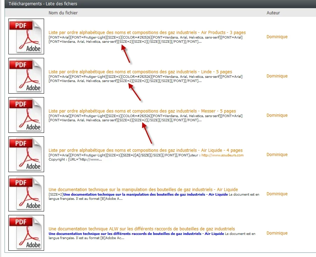Click author Dominique on the Linde row

277,76
